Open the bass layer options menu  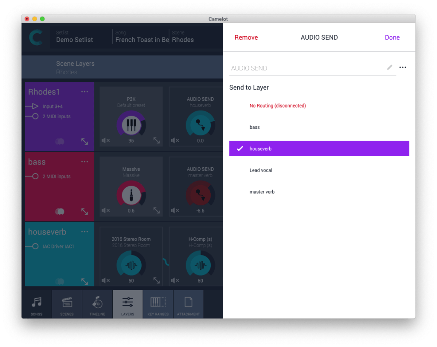pyautogui.click(x=84, y=161)
